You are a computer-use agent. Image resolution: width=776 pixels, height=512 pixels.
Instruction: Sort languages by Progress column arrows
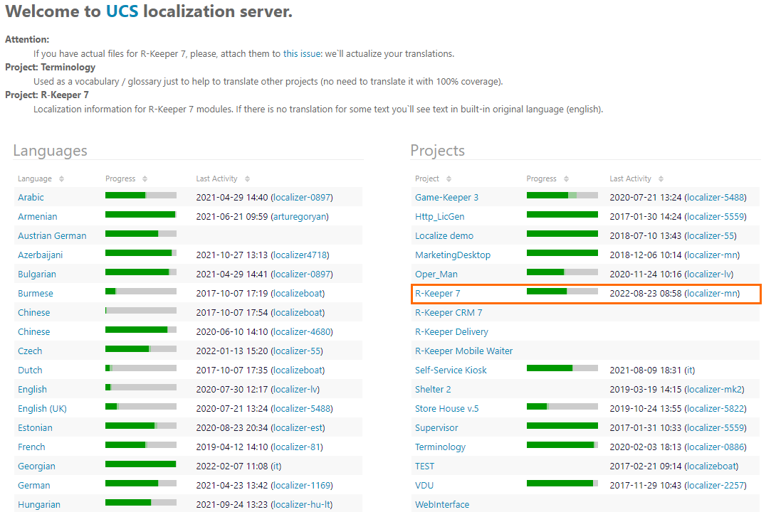click(x=145, y=179)
